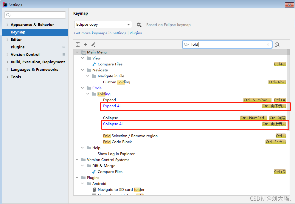Click the search magnifier in keymap filter
This screenshot has height=204, width=295.
pos(186,45)
